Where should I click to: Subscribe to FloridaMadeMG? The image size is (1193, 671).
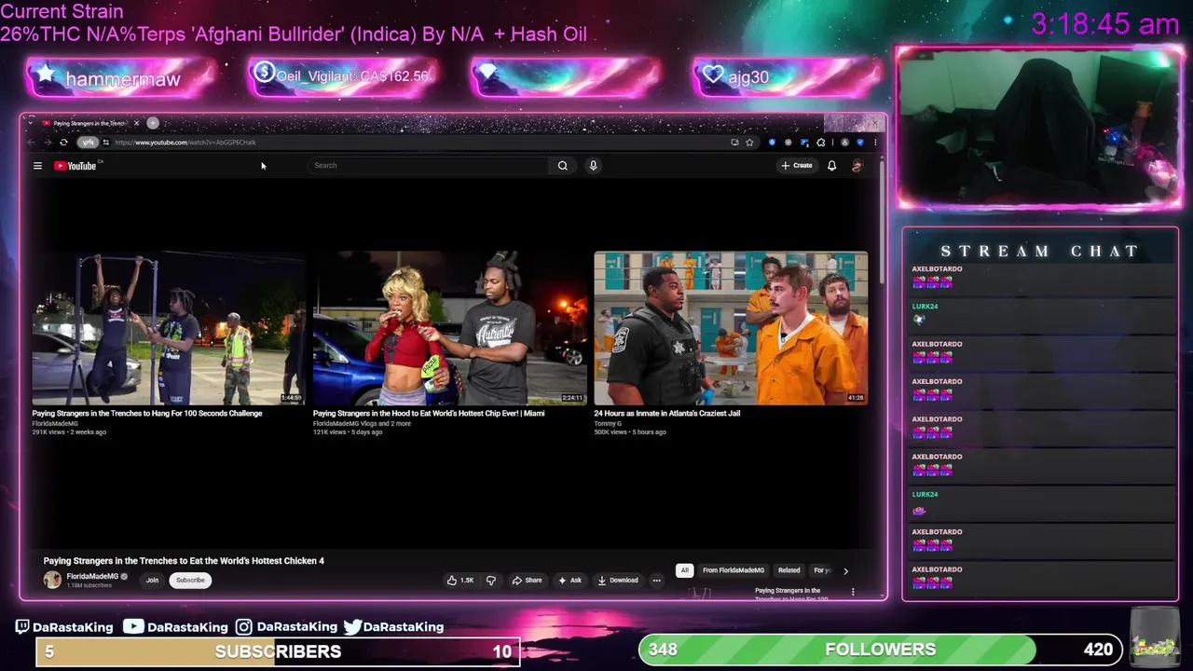point(190,581)
